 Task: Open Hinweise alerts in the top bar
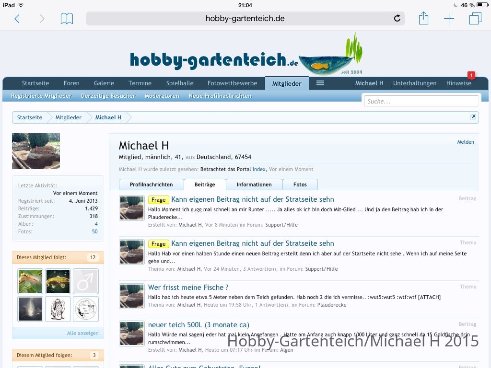(459, 83)
